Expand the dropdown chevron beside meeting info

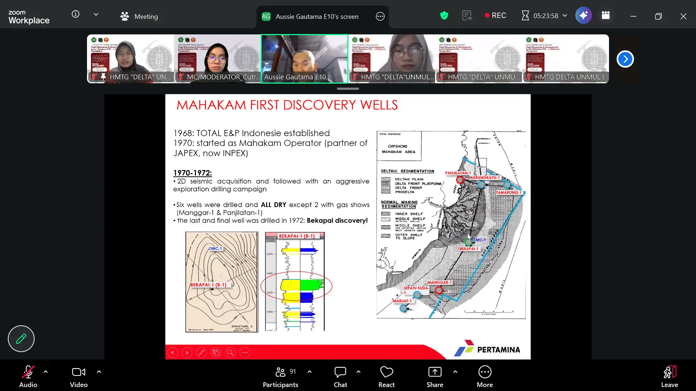(x=96, y=14)
